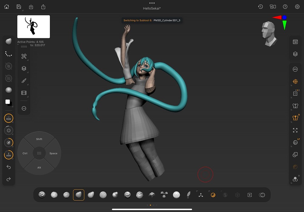304x212 pixels.
Task: Select the highlighted Standard brush
Action: tap(78, 195)
